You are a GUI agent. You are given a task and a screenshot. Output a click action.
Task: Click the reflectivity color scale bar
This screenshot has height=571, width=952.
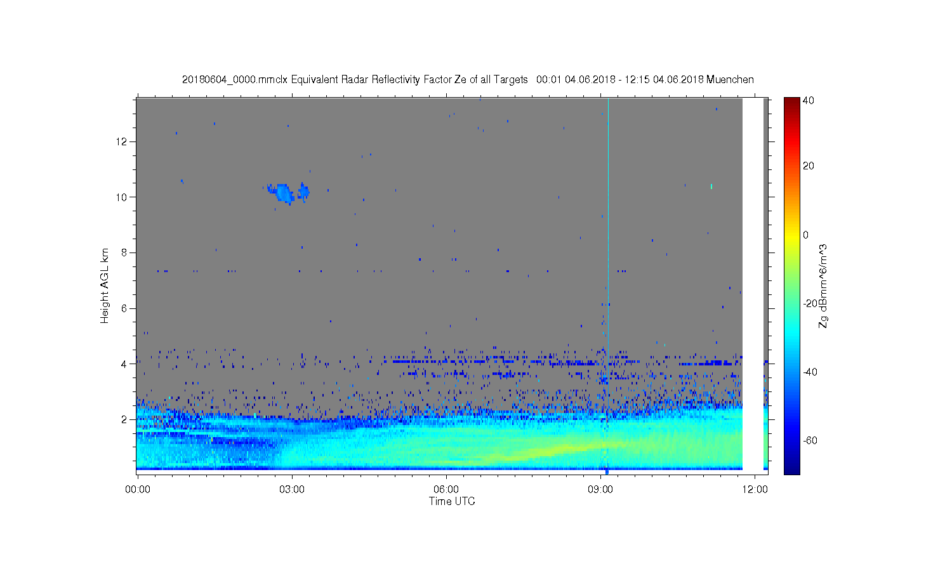click(791, 285)
